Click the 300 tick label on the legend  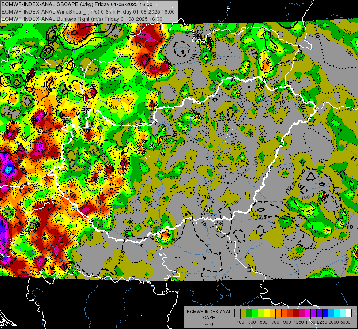[252, 322]
